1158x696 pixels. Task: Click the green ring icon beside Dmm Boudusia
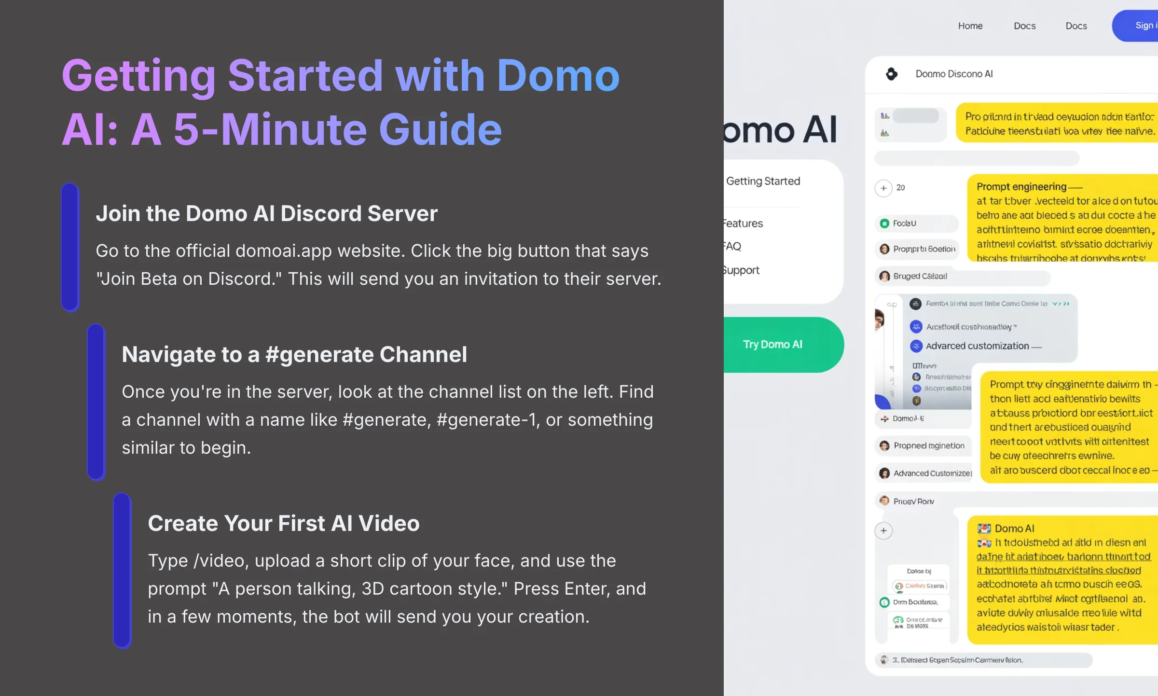(884, 602)
